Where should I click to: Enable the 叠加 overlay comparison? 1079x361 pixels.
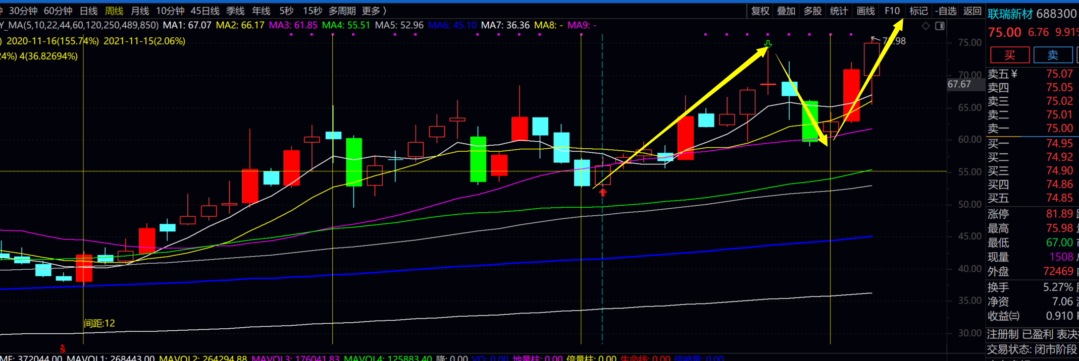pyautogui.click(x=786, y=11)
